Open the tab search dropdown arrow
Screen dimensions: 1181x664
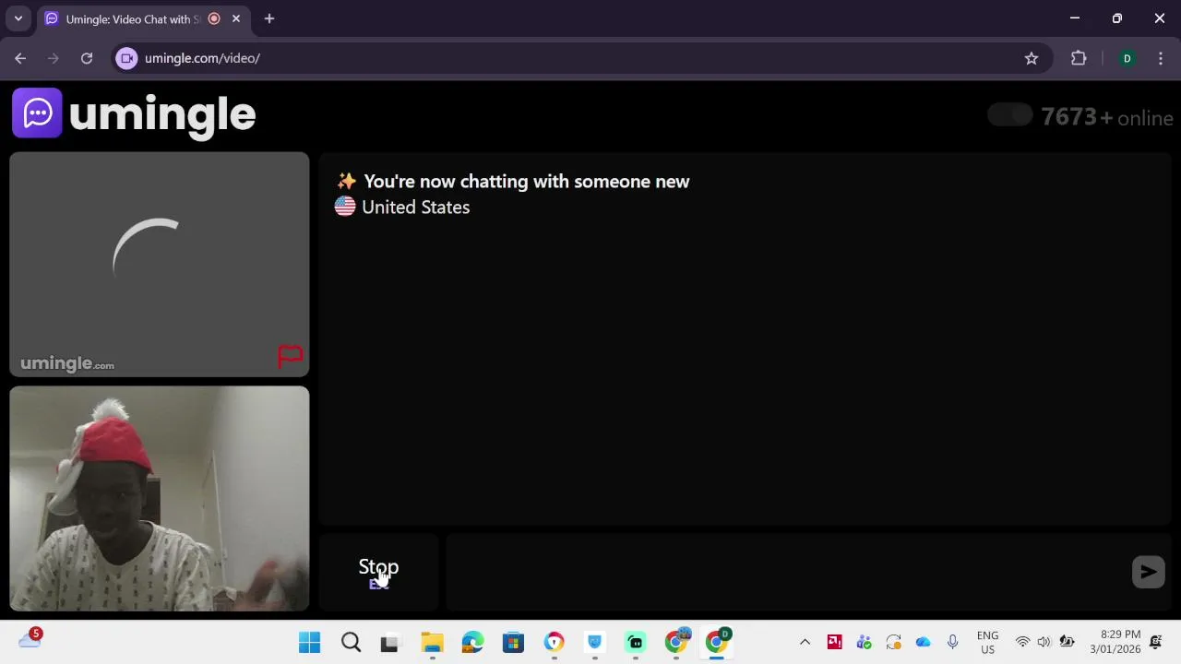[18, 18]
